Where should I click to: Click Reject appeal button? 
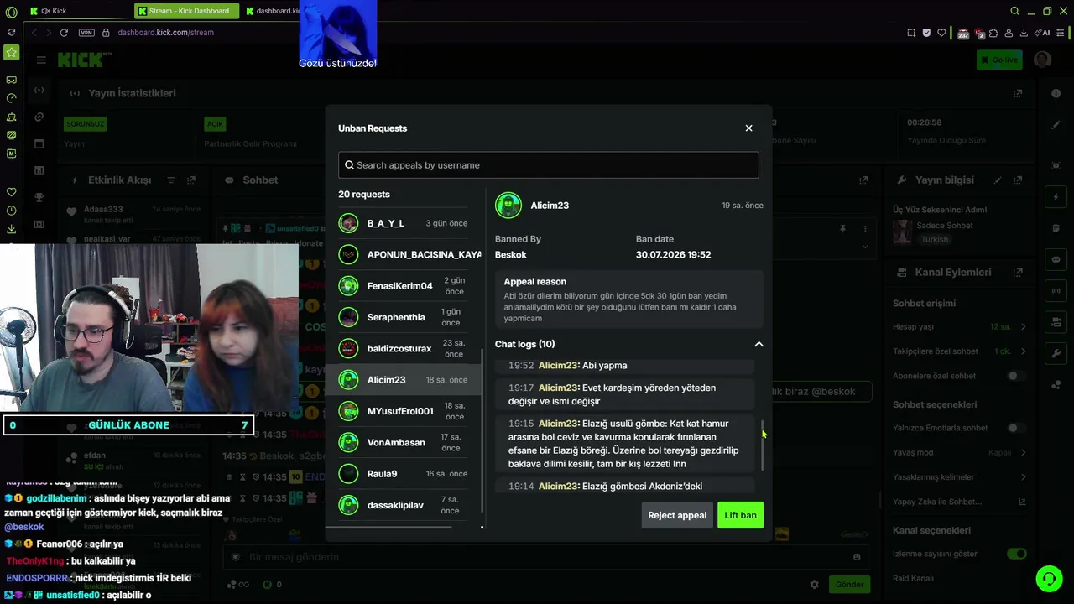tap(677, 515)
